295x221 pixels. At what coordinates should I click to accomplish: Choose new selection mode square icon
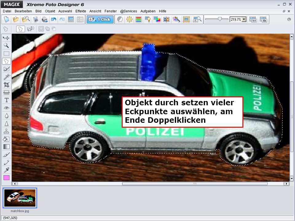(41, 29)
